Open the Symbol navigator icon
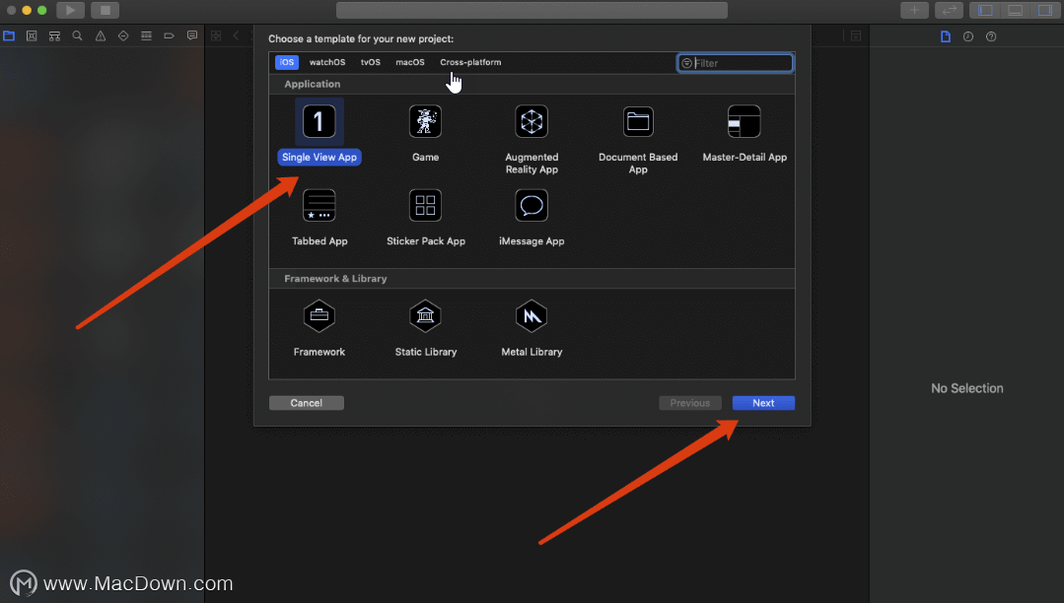Screen dimensions: 1064x603 pos(54,35)
